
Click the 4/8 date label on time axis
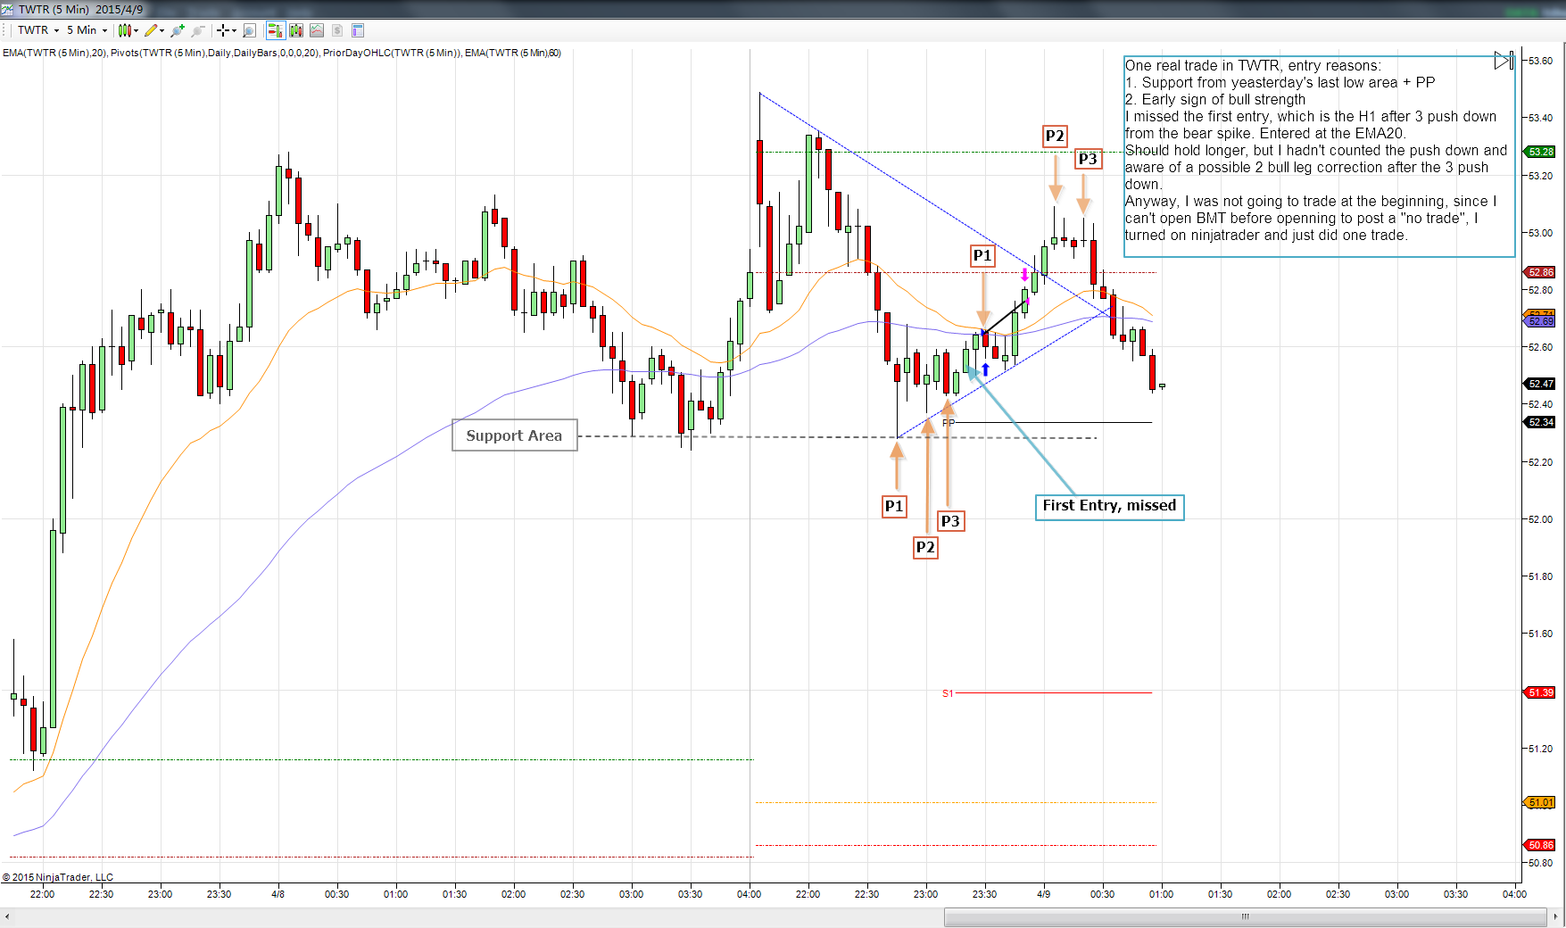pos(278,894)
